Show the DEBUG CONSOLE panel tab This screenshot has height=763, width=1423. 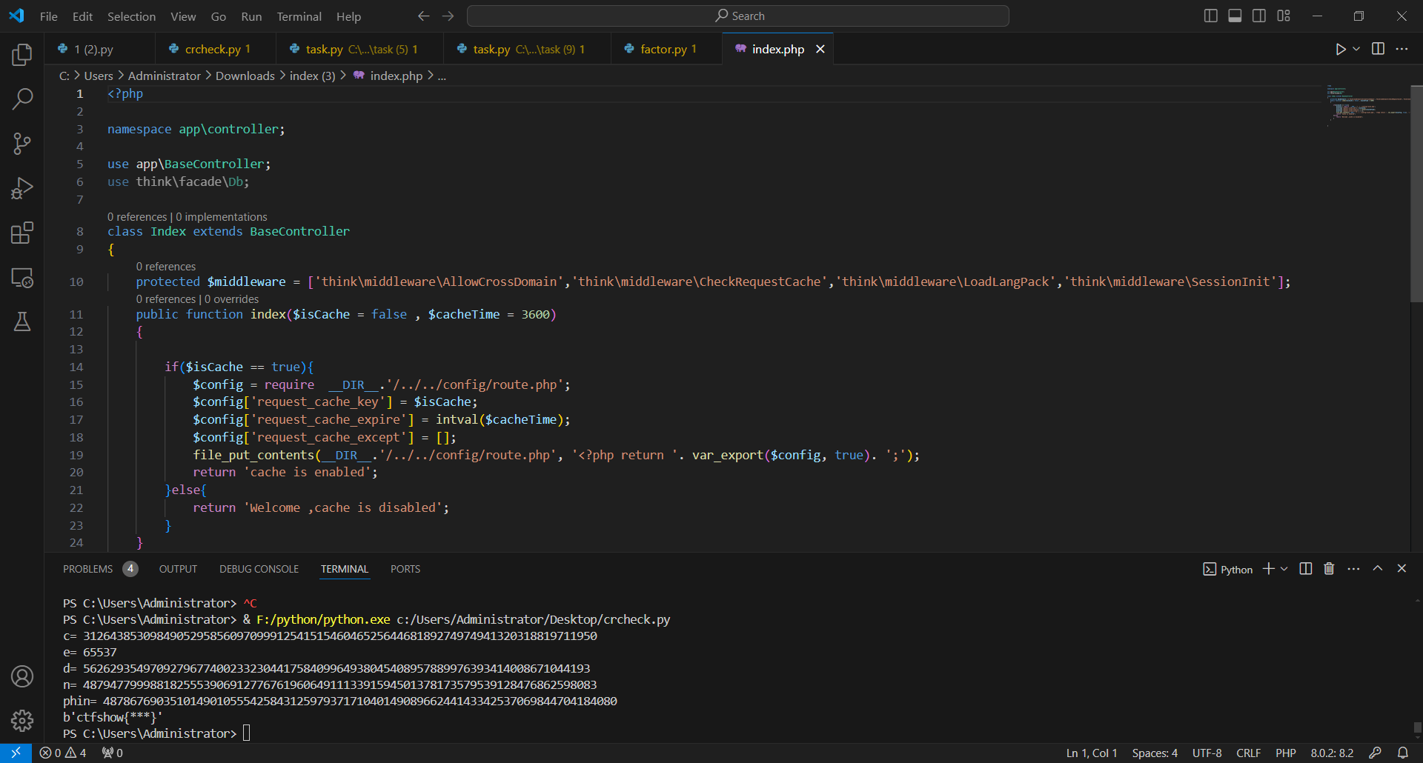click(x=259, y=569)
